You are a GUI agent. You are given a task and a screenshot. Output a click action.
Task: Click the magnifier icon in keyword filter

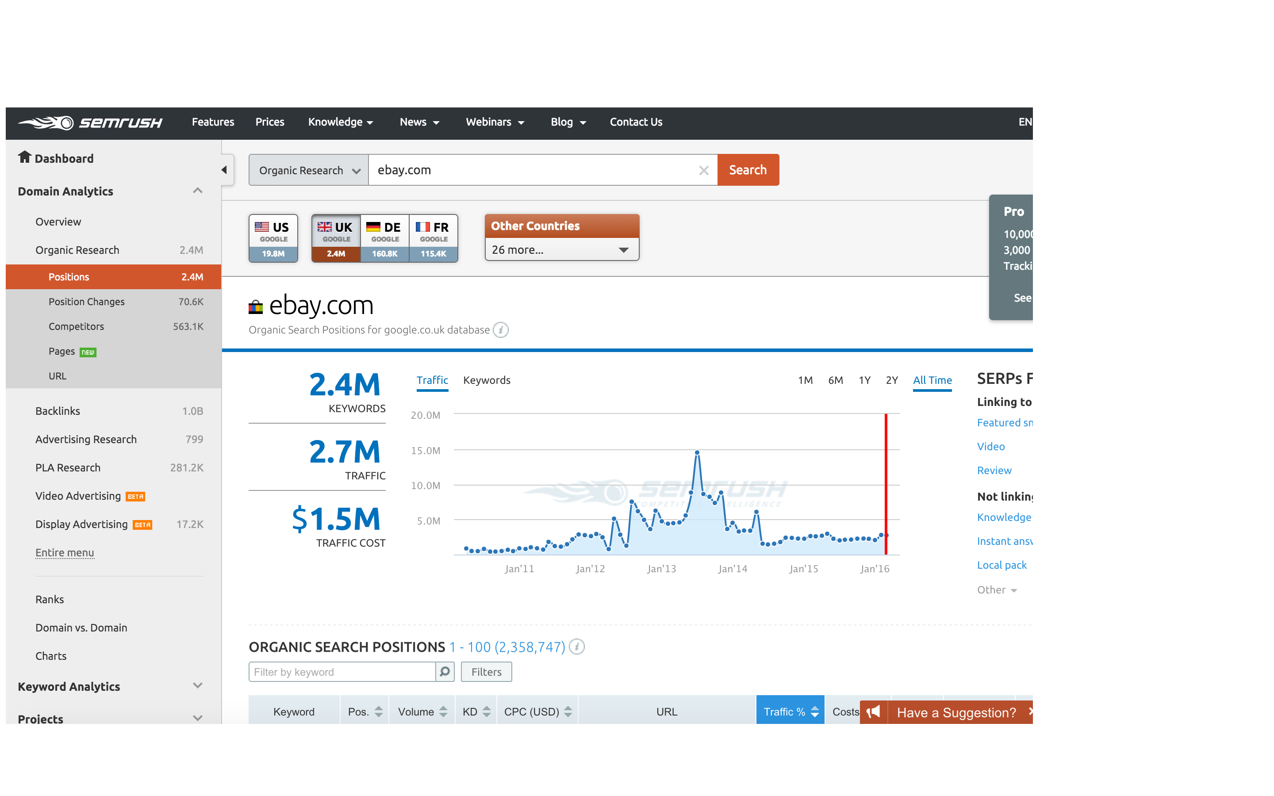tap(445, 672)
